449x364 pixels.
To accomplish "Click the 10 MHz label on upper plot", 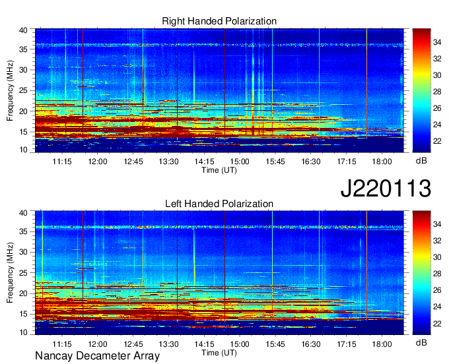I will 24,150.
